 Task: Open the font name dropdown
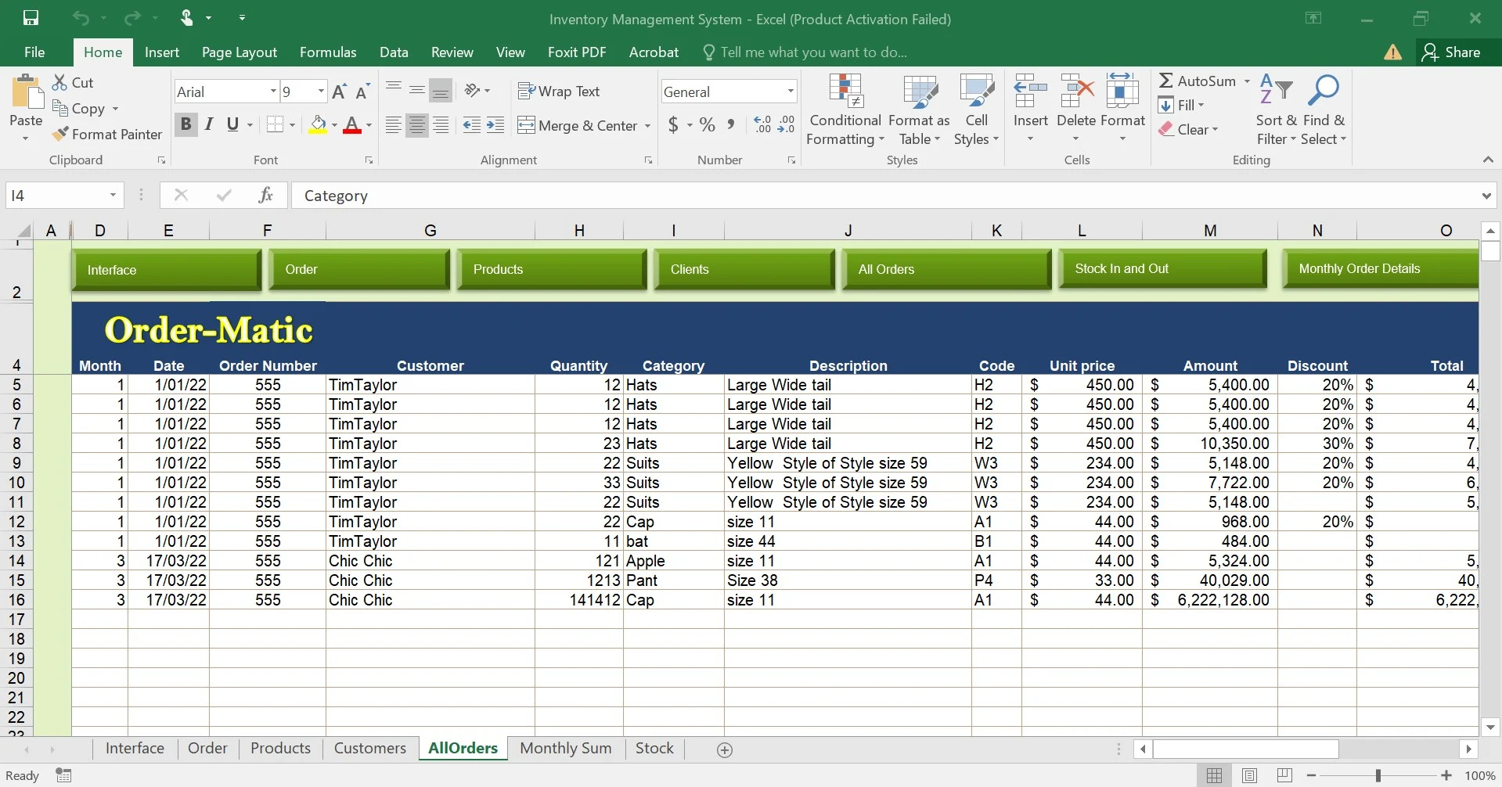click(273, 92)
